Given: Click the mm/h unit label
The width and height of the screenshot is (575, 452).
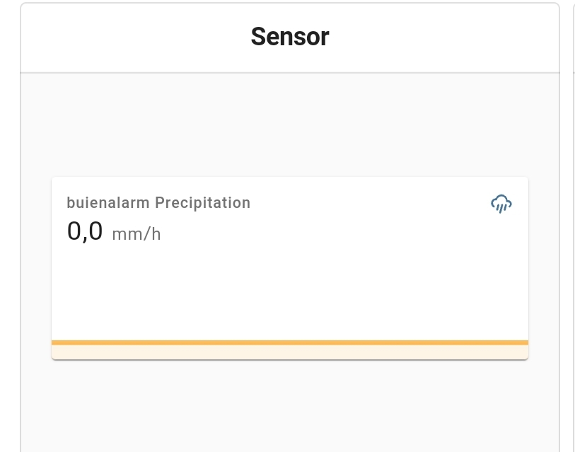Looking at the screenshot, I should tap(137, 234).
